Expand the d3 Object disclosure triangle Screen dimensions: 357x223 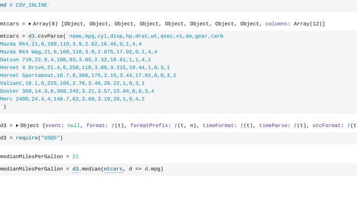(x=17, y=126)
